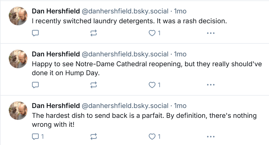Like the rash decision post
Screen dimensions: 269x145
pos(154,33)
